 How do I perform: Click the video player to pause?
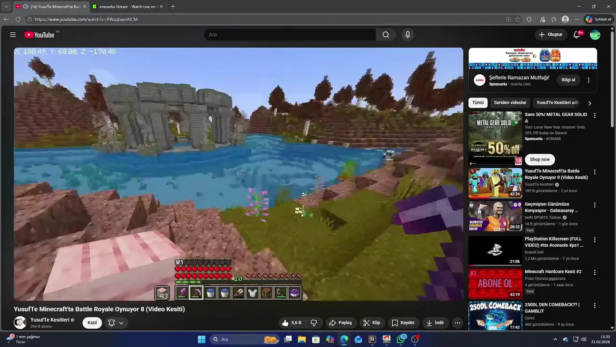coord(238,174)
